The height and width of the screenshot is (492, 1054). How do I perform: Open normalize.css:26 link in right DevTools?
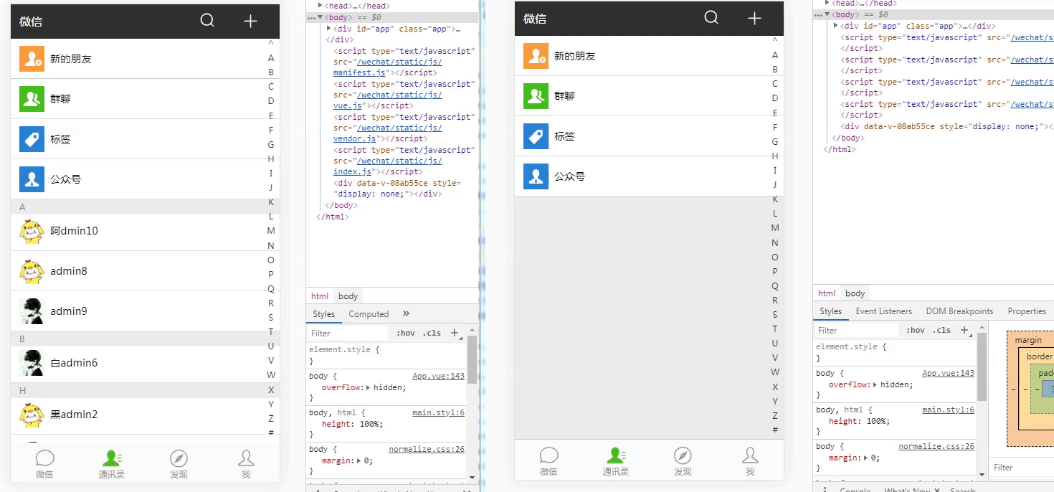[936, 446]
